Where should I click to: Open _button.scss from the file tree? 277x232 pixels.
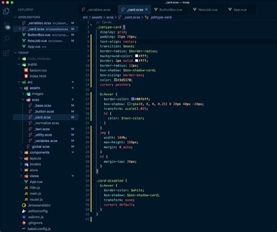click(x=46, y=111)
